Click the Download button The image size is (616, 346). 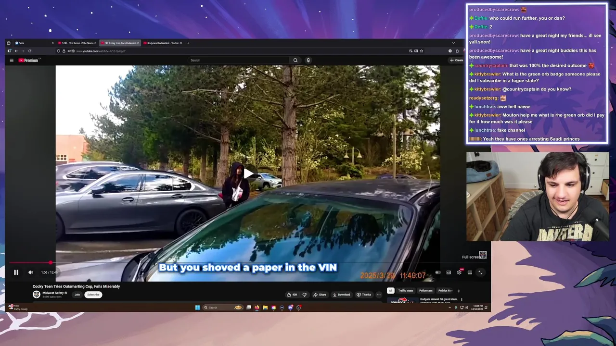[341, 295]
